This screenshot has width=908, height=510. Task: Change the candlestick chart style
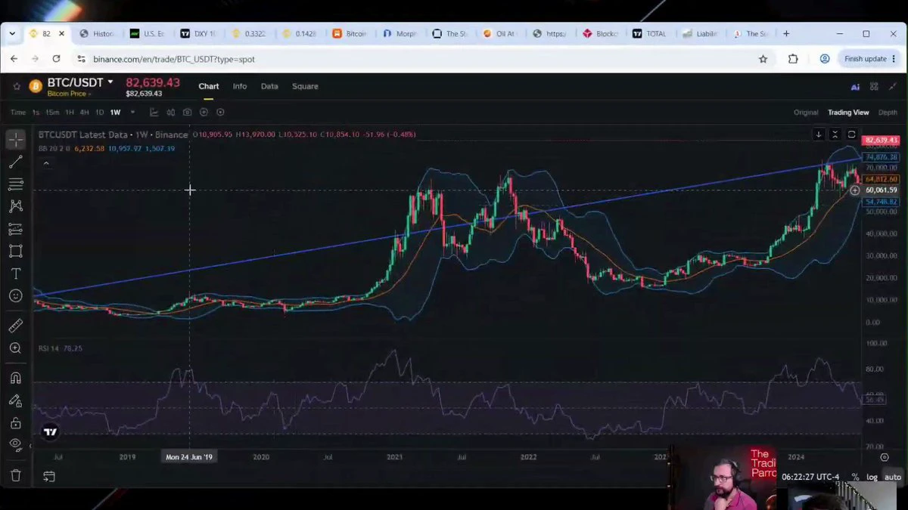click(170, 113)
